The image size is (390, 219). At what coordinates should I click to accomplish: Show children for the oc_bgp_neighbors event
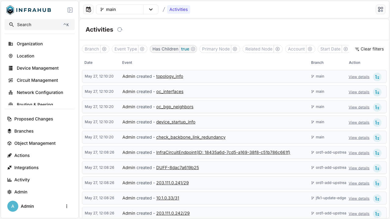(377, 107)
